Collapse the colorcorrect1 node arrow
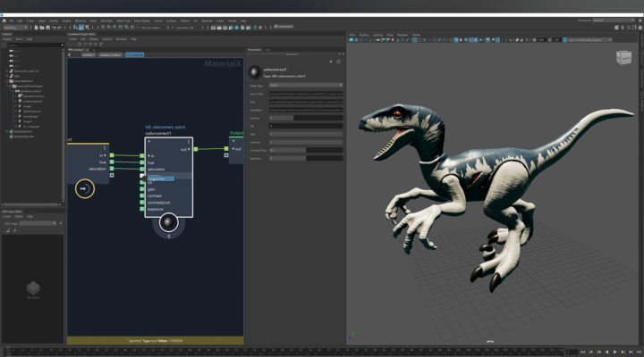 point(148,141)
